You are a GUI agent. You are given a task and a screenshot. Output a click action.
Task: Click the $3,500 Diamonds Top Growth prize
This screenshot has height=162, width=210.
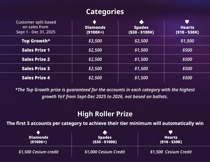coord(95,41)
